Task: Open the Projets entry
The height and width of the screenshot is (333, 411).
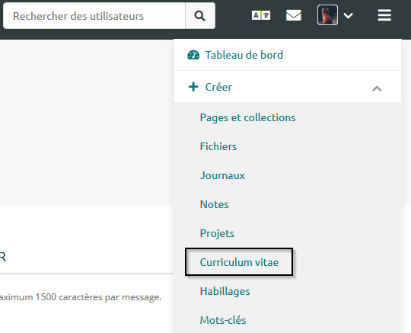Action: click(x=217, y=233)
